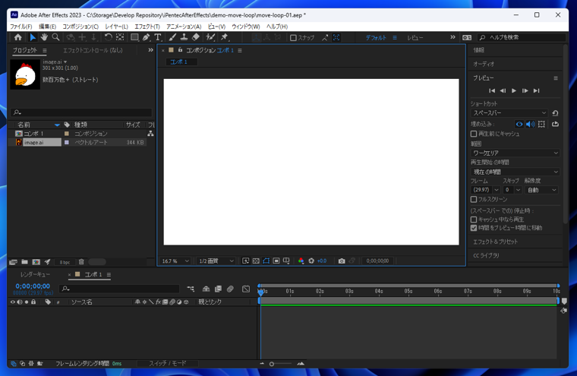Click the レビュー workspace button

click(x=415, y=37)
